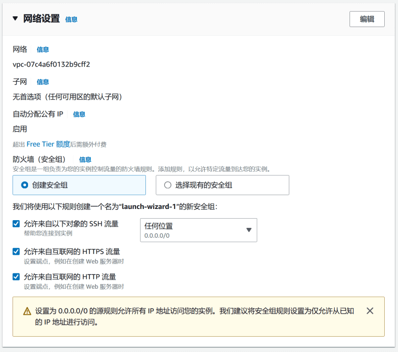Image resolution: width=398 pixels, height=352 pixels.
Task: Dismiss the 0.0.0.0/0 warning with X
Action: click(x=370, y=311)
